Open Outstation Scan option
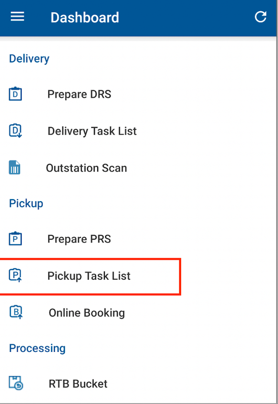 86,168
